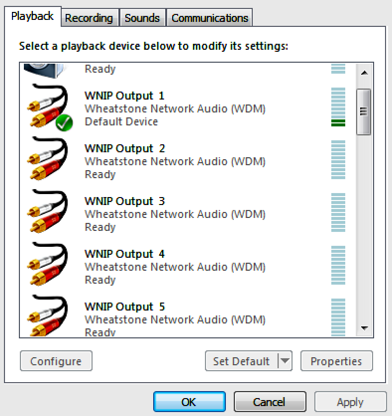Click the Apply button
The image size is (392, 416).
pos(350,402)
